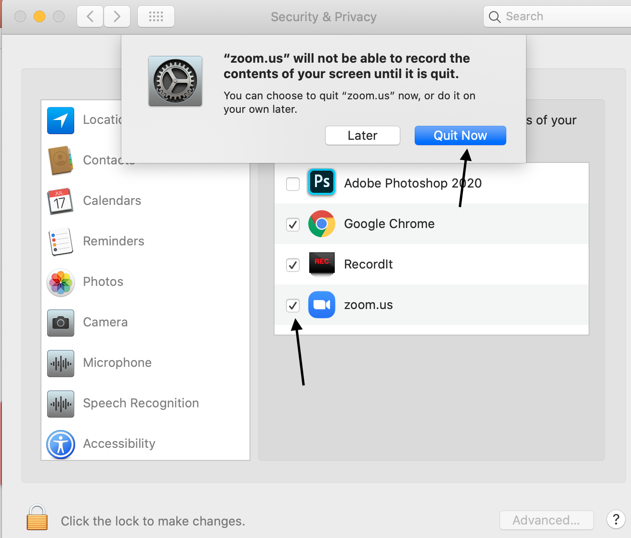Viewport: 631px width, 538px height.
Task: Select the Camera privacy icon
Action: pos(61,323)
